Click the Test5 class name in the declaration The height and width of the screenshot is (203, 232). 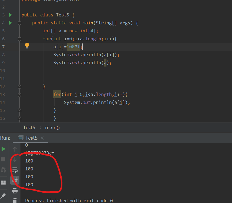point(63,15)
